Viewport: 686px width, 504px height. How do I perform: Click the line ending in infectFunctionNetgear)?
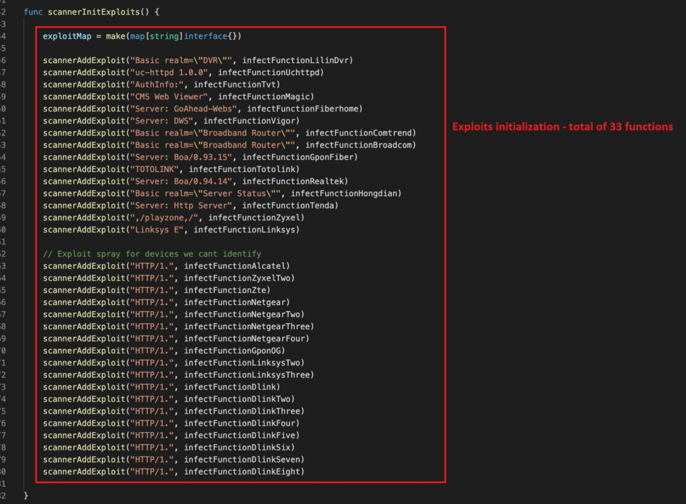coord(166,302)
